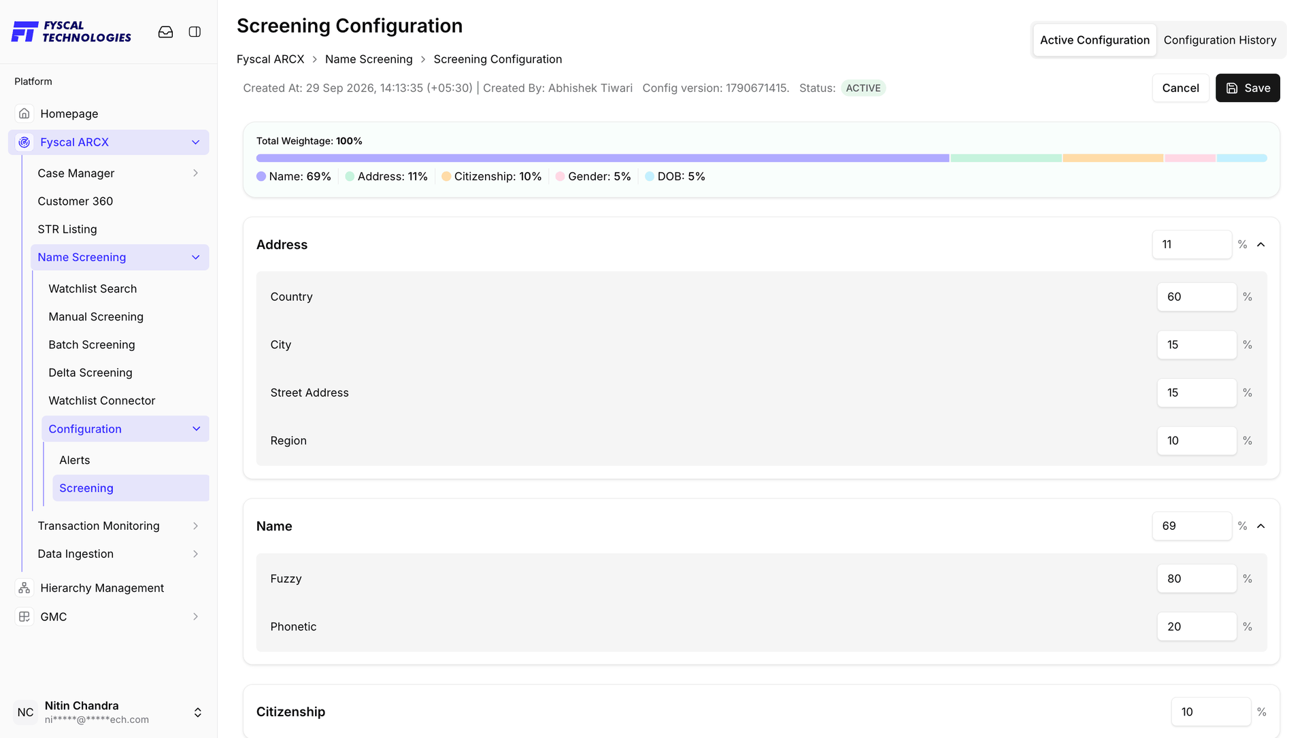This screenshot has width=1306, height=738.
Task: Edit the Citizenship weight field
Action: [1211, 711]
